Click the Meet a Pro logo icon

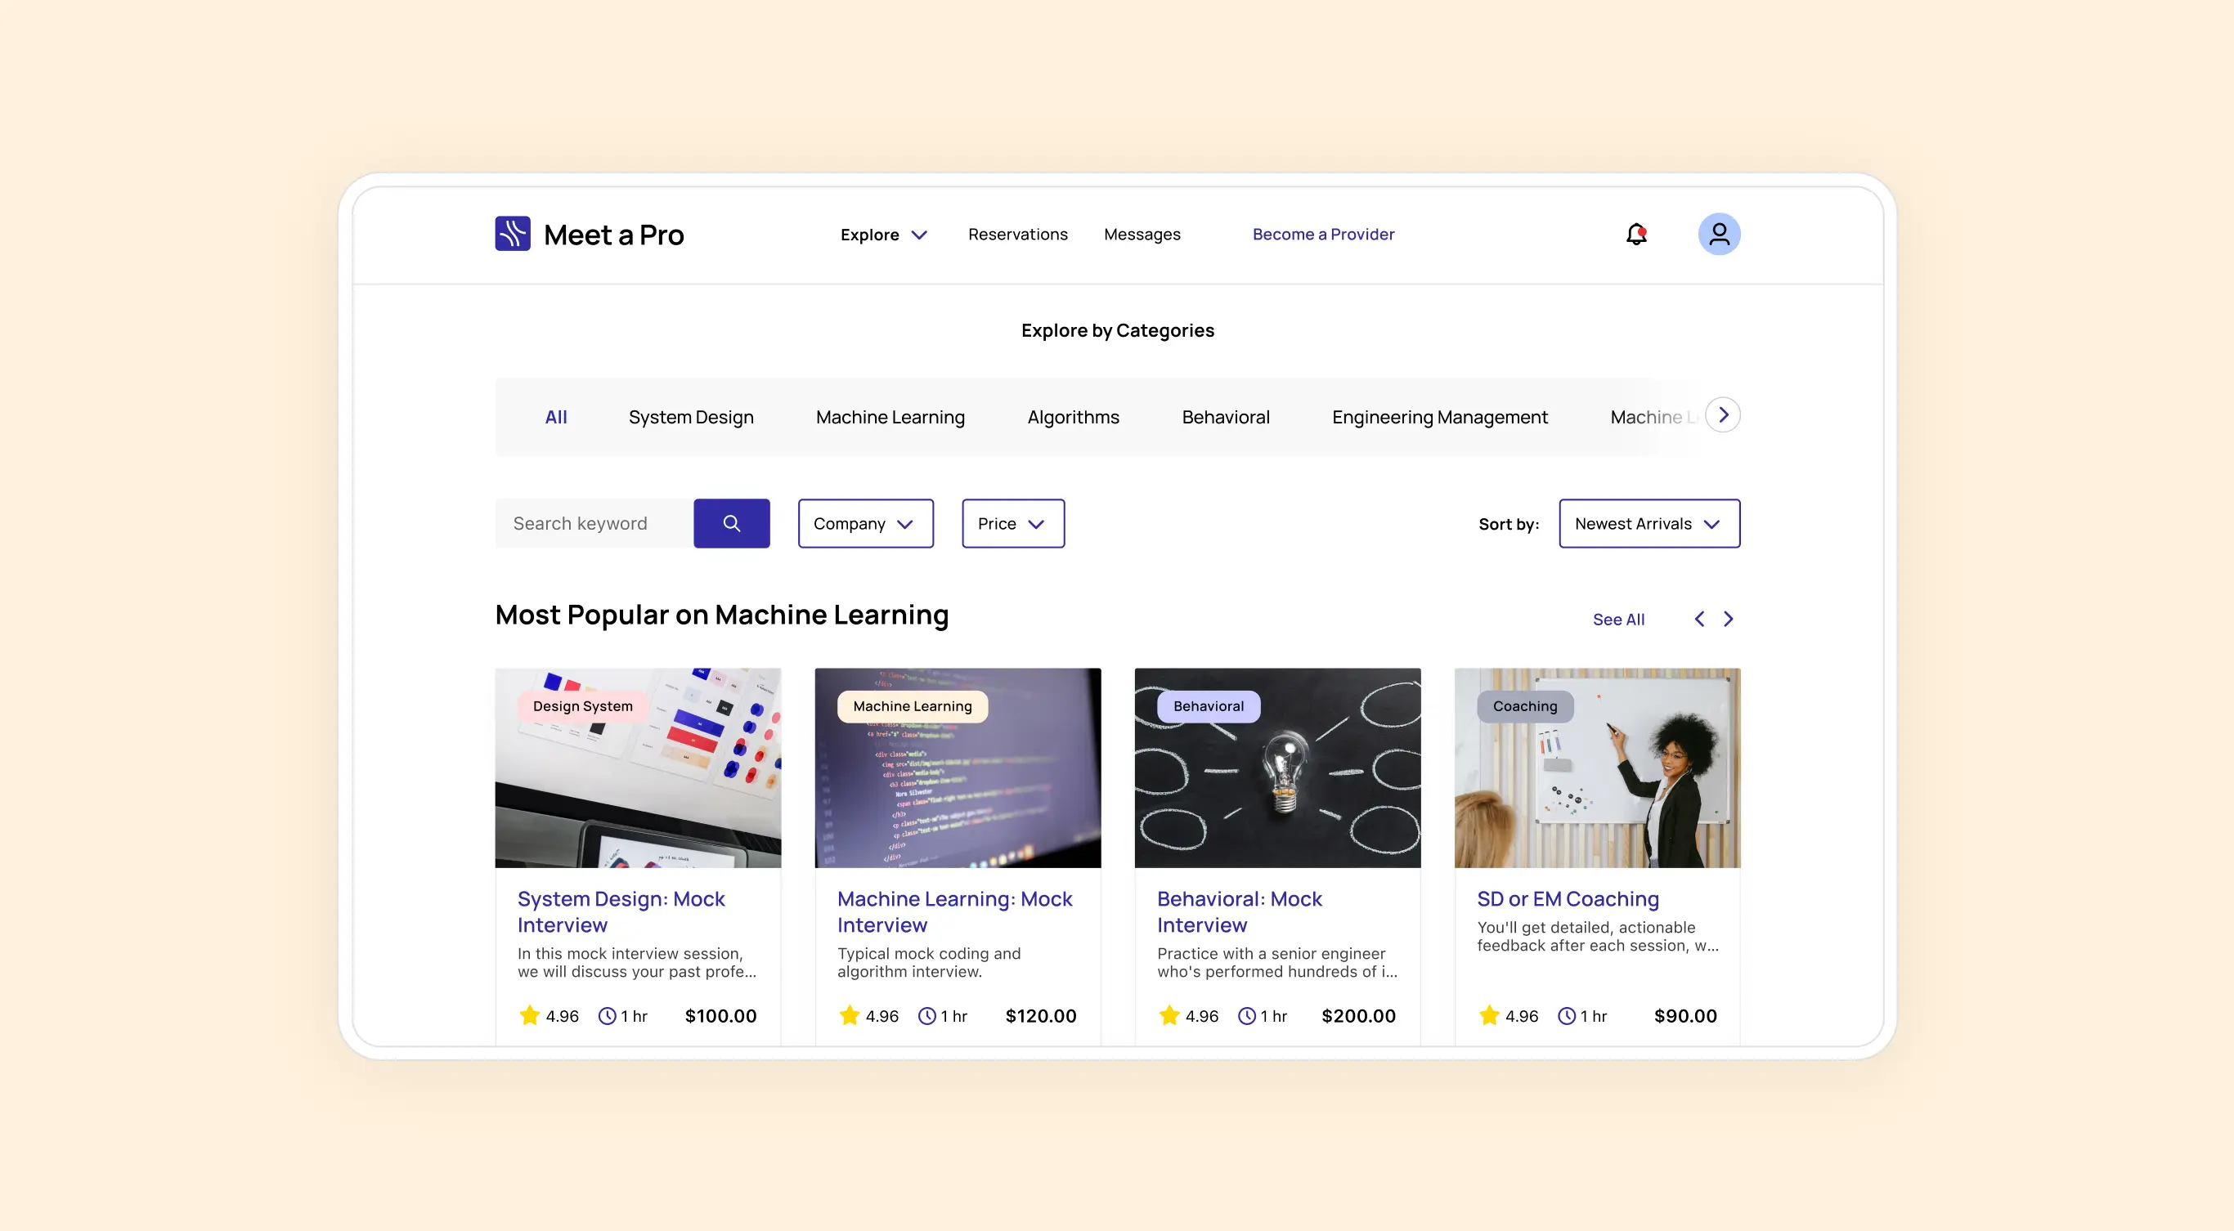pos(513,234)
